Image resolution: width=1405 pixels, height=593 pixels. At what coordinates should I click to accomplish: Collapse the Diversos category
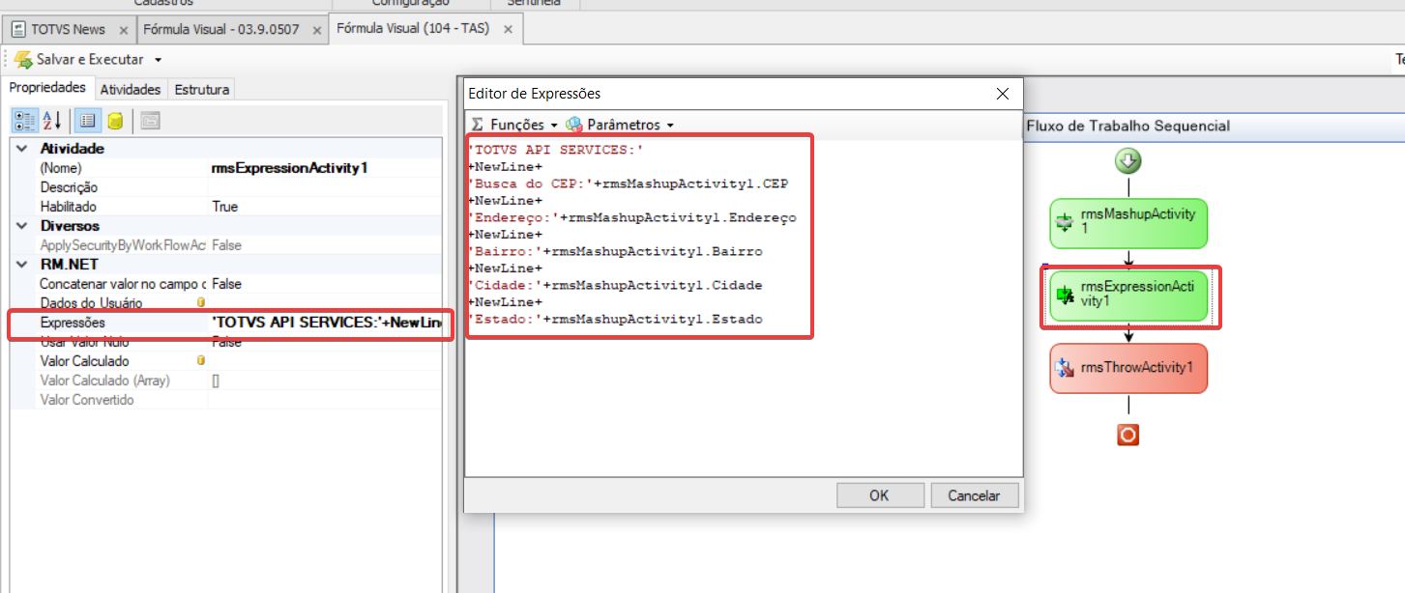[21, 226]
